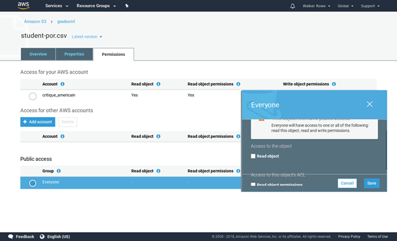
Task: Open the notifications bell
Action: (x=293, y=6)
